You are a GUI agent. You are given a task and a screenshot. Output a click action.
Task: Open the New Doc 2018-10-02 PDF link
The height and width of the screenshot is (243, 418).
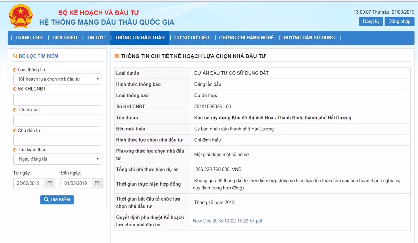(x=228, y=221)
